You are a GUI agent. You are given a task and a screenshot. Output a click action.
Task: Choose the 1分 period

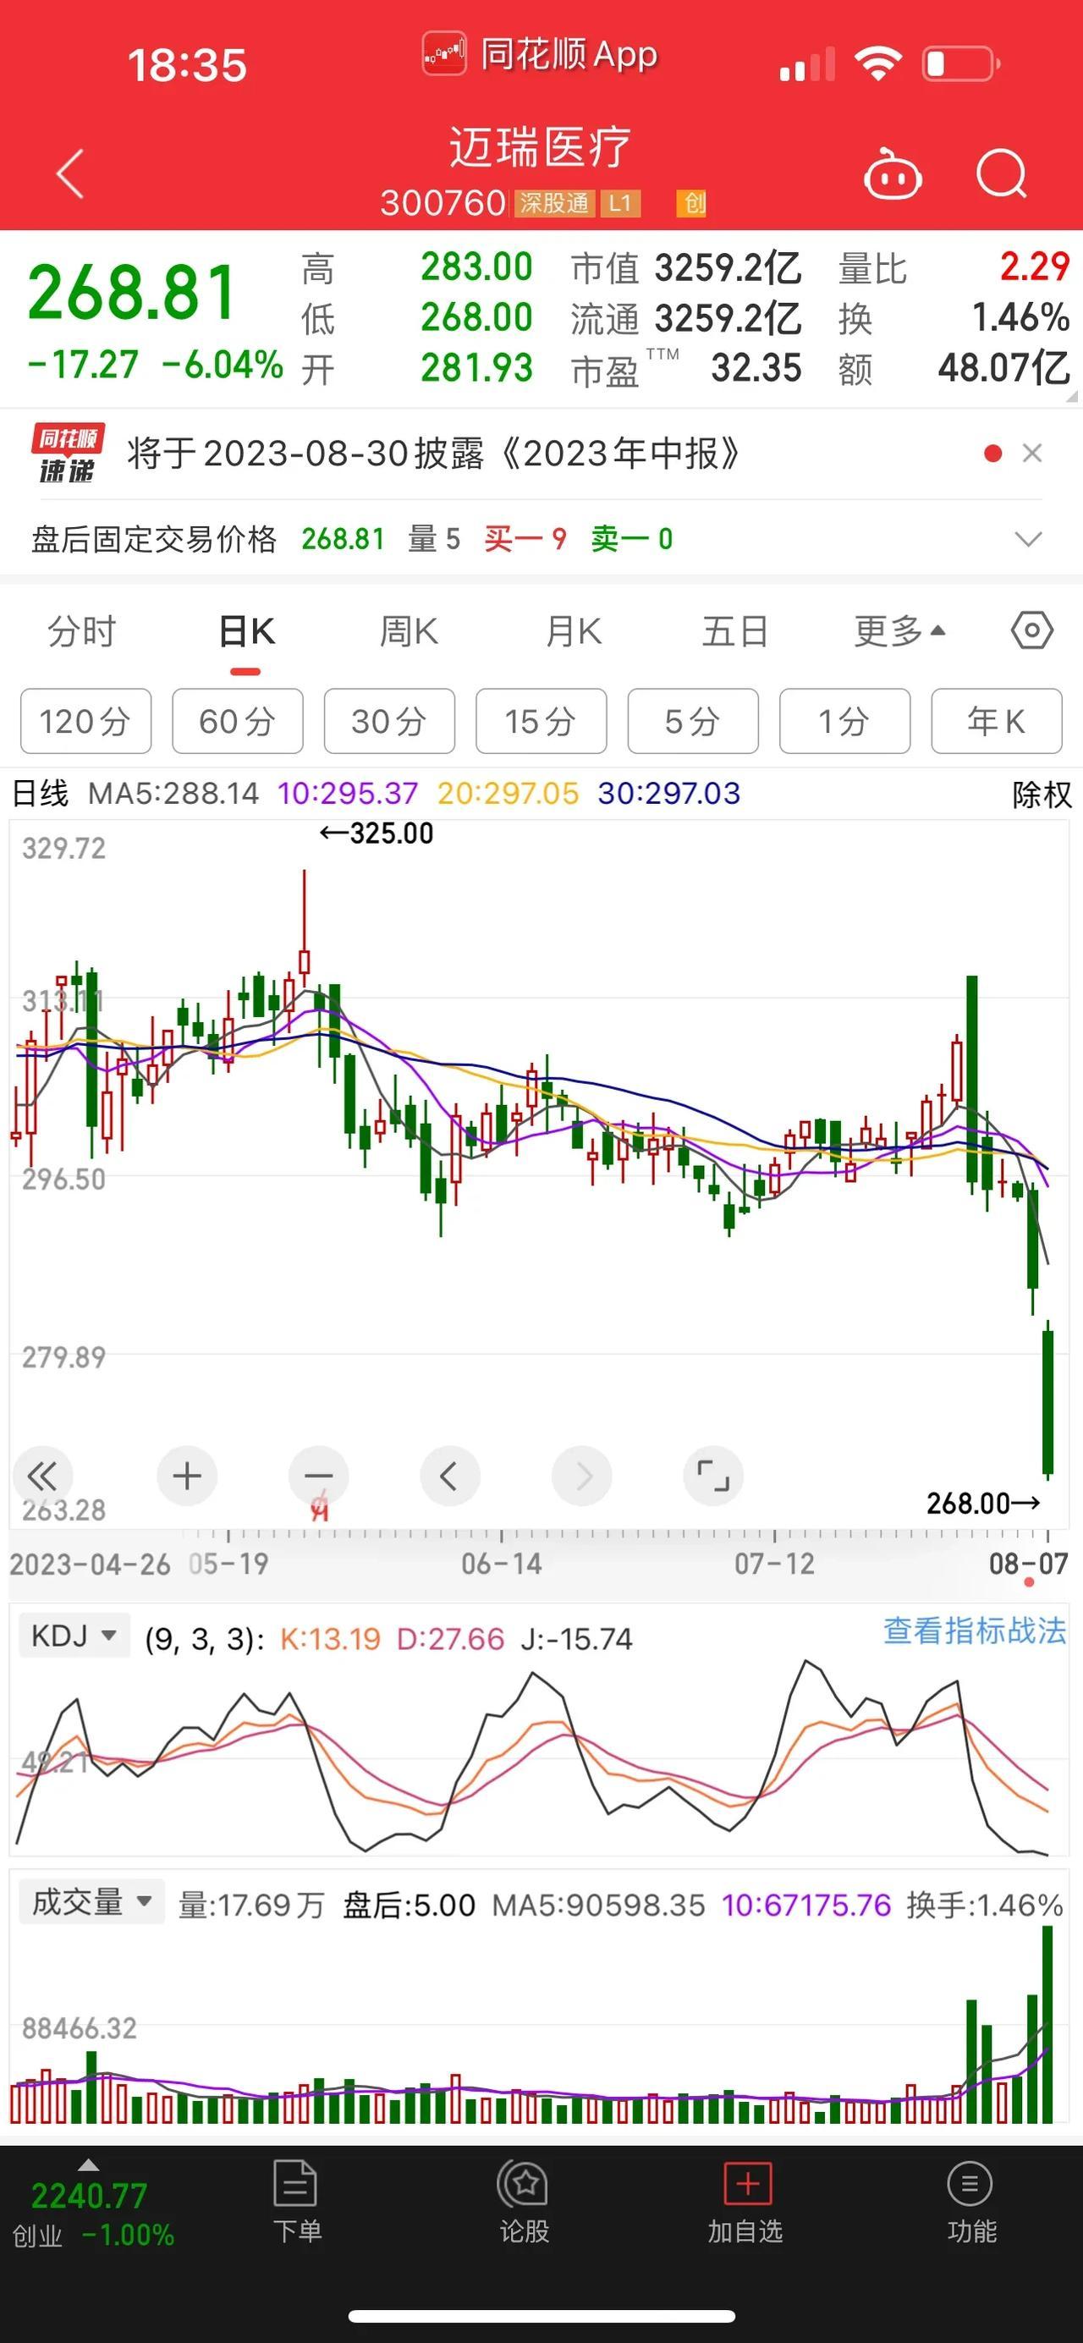844,721
